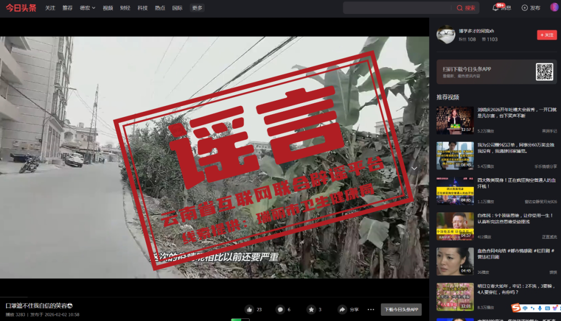Click inside the search input field

pos(397,8)
